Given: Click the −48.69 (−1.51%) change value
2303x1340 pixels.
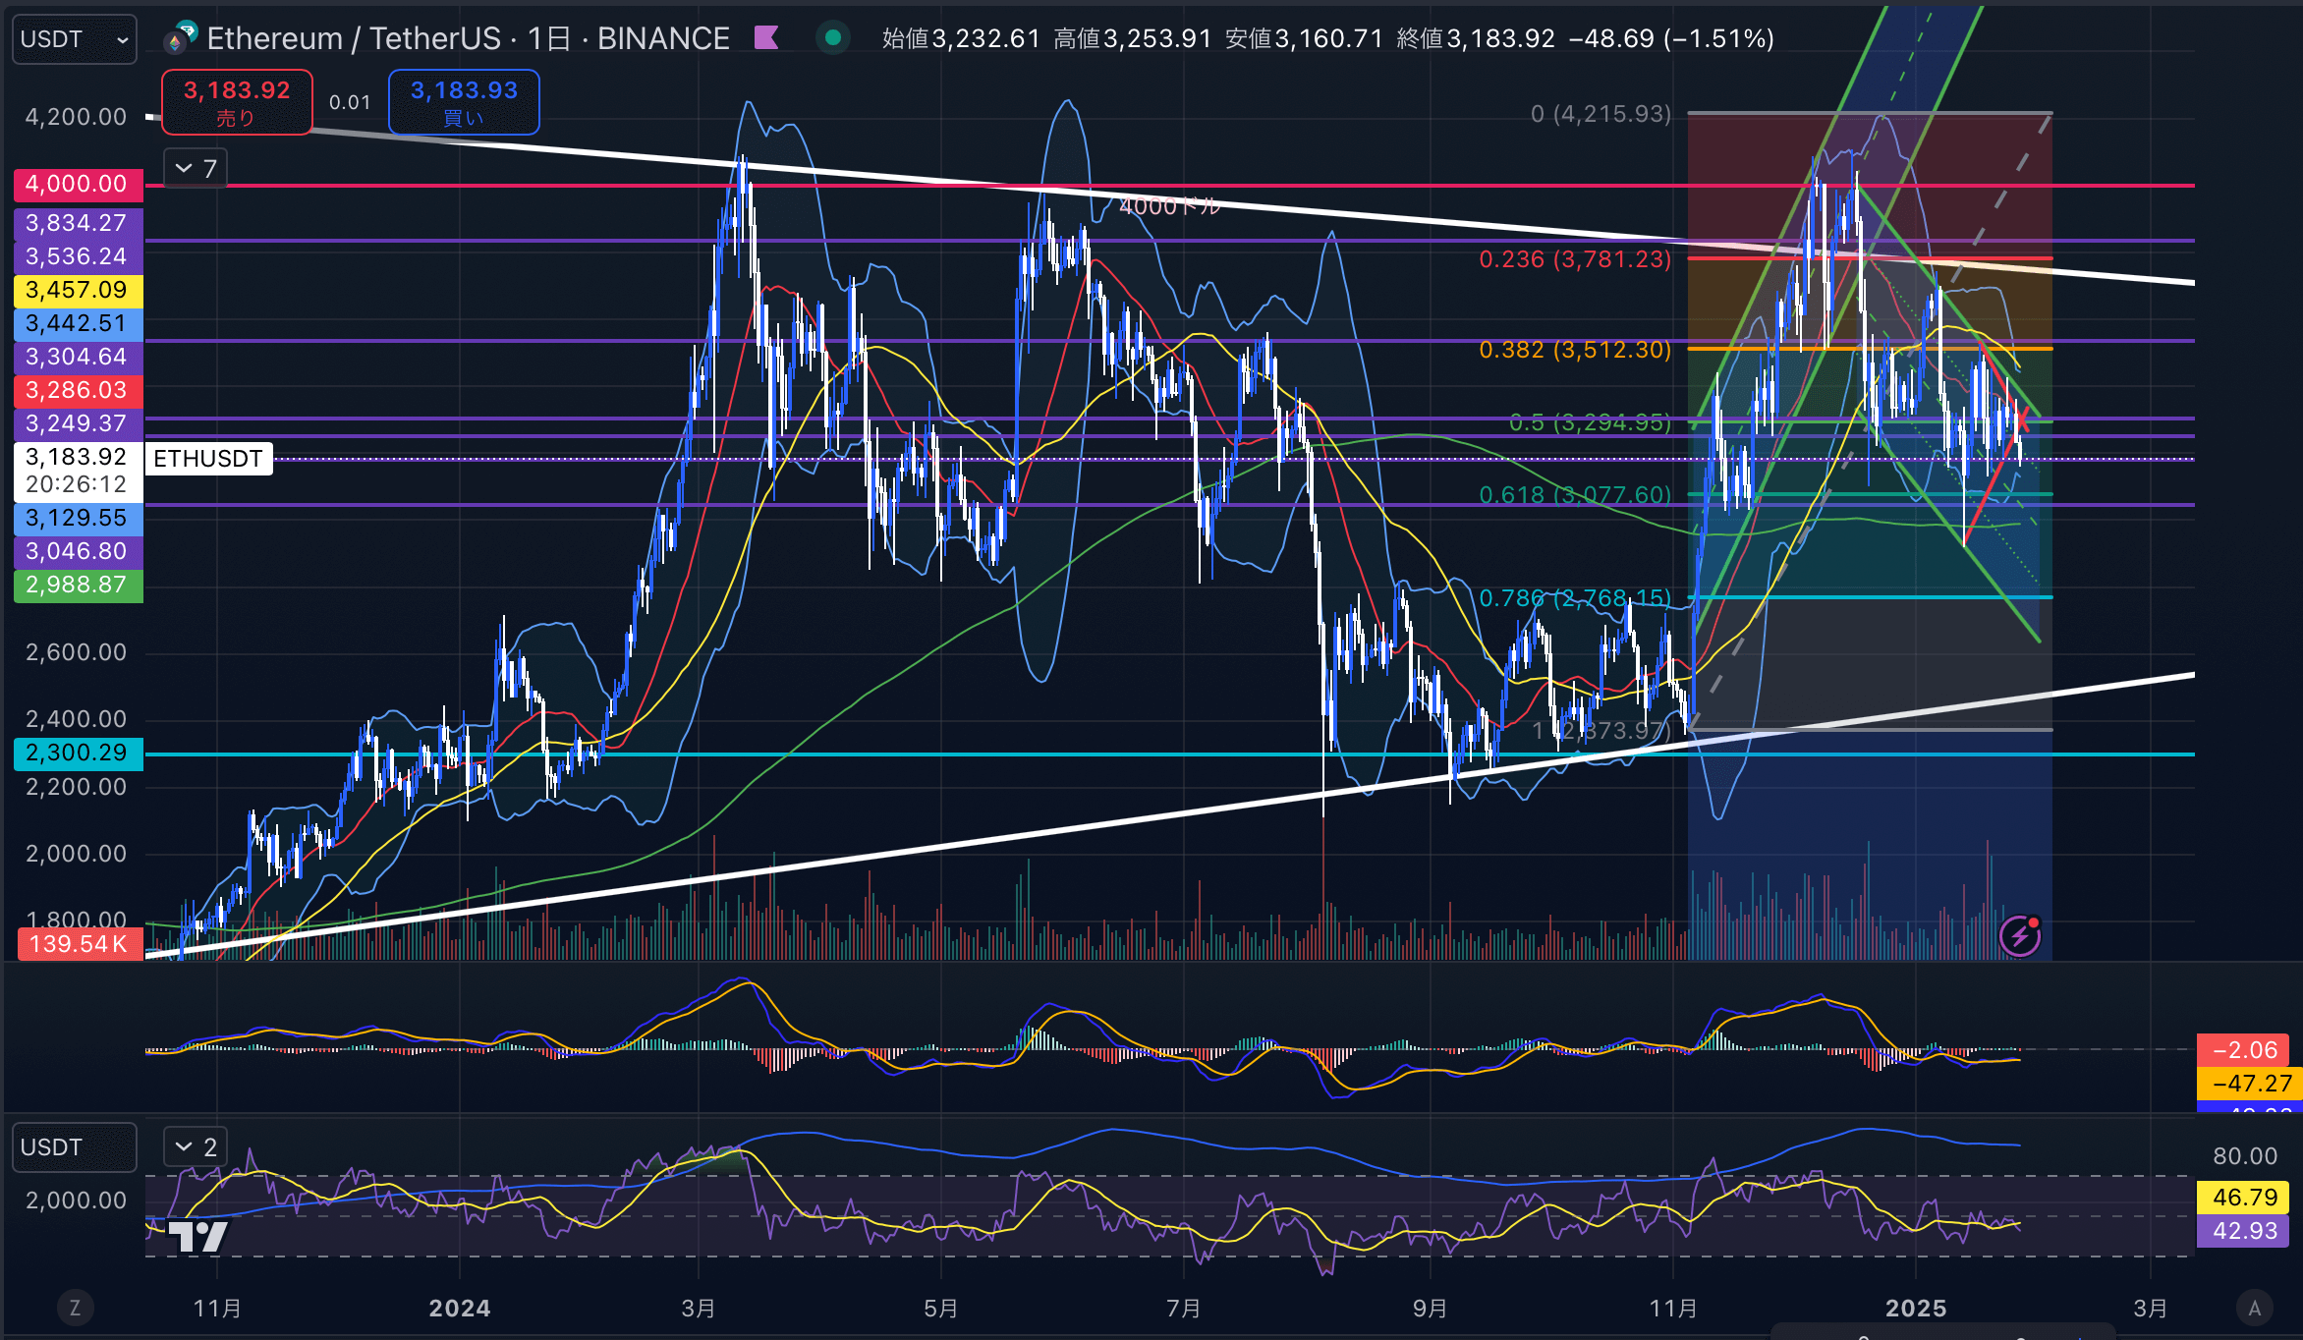Looking at the screenshot, I should (x=1671, y=38).
